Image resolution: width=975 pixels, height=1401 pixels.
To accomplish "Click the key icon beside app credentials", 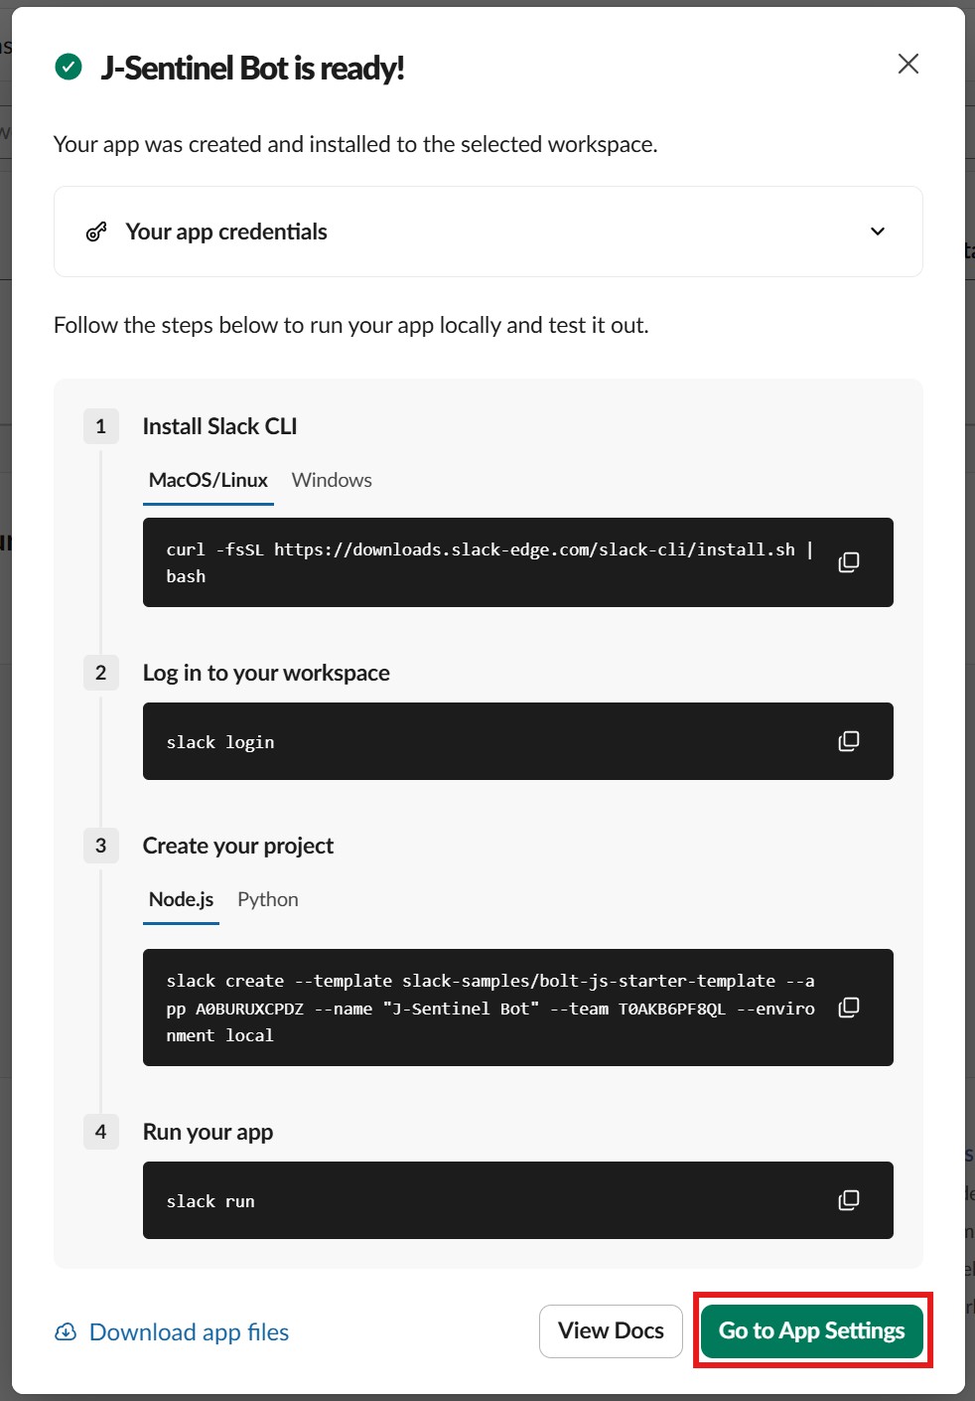I will tap(96, 232).
